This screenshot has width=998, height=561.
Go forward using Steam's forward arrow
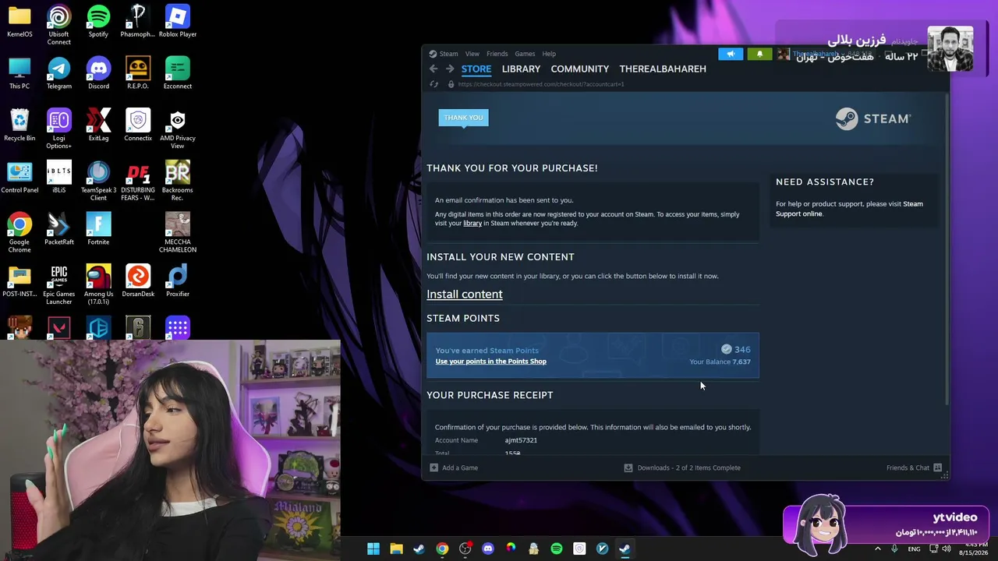pyautogui.click(x=450, y=69)
